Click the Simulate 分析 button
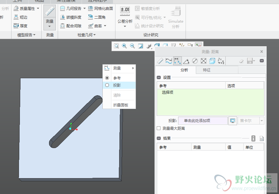 [x=176, y=17]
